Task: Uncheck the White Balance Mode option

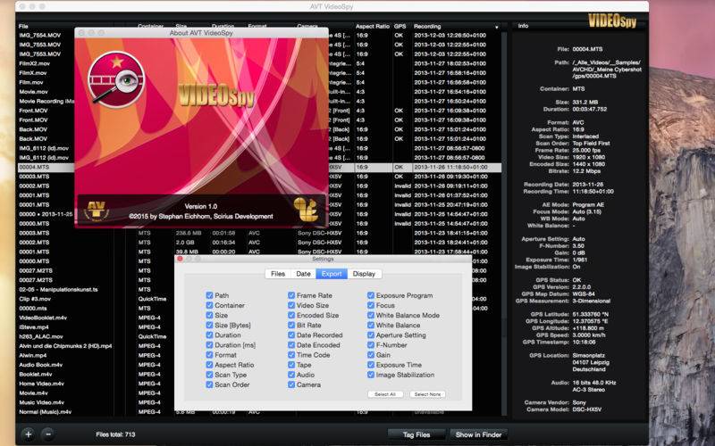Action: coord(371,315)
